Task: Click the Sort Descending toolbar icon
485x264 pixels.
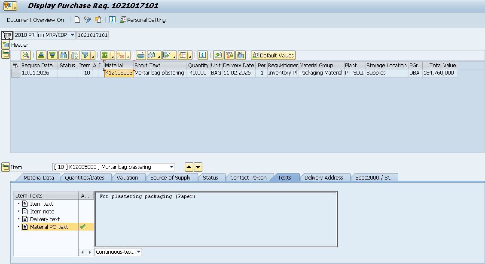Action: [52, 55]
